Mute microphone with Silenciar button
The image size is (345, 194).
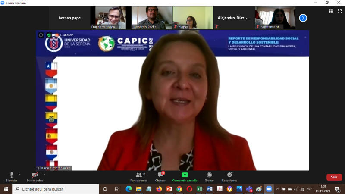point(12,177)
